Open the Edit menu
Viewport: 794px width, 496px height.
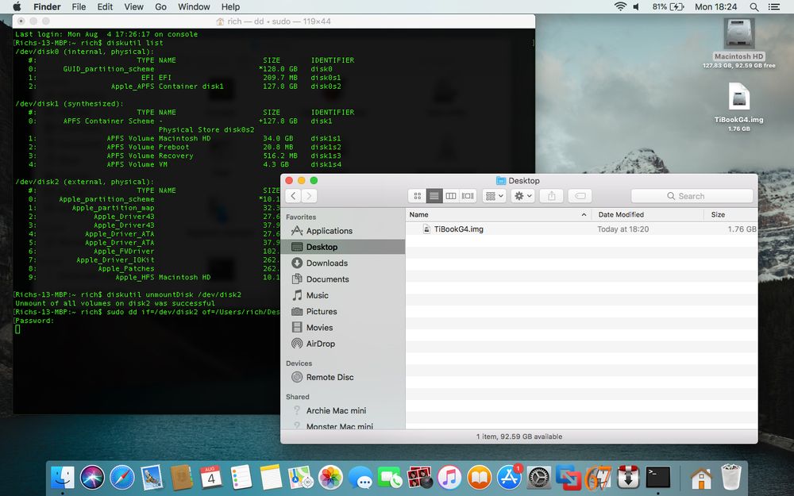pyautogui.click(x=105, y=6)
